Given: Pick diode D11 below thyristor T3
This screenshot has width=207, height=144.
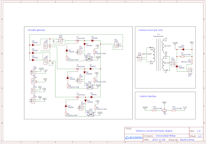Looking at the screenshot, I should [x=86, y=101].
